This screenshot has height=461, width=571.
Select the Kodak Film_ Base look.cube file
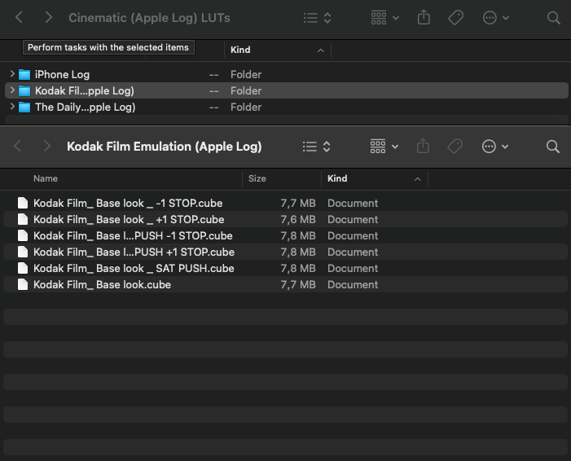coord(102,284)
